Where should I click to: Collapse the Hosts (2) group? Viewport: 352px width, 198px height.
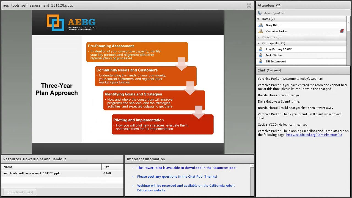click(x=258, y=19)
